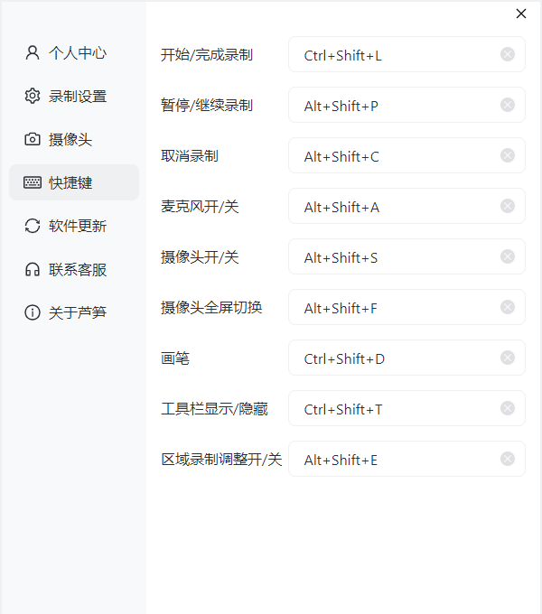This screenshot has height=614, width=542.
Task: Click the 区域录制调整开/关 label
Action: (221, 459)
